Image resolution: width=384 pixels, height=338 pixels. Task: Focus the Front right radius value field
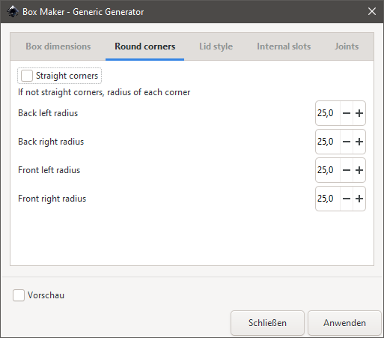(328, 199)
